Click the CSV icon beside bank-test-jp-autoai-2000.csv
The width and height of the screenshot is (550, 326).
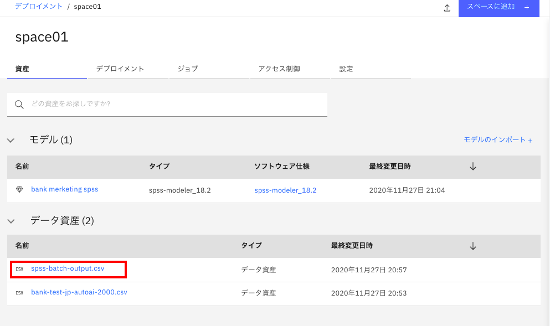tap(20, 292)
